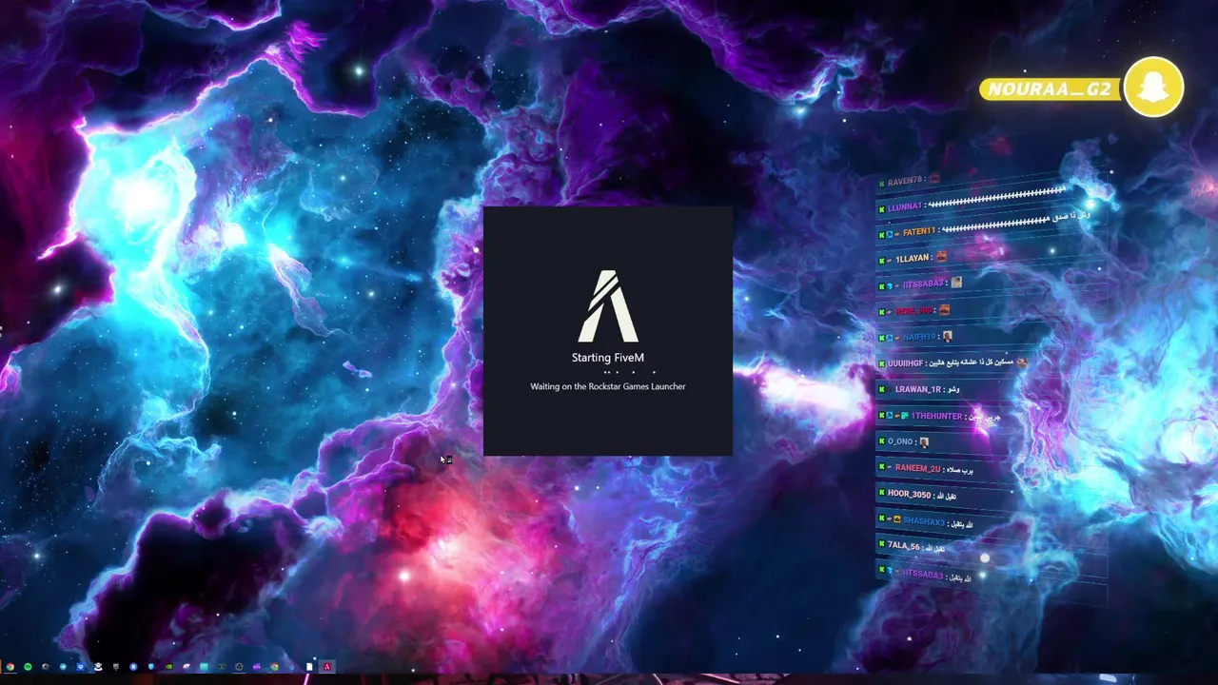This screenshot has width=1218, height=685.
Task: Click the emote in 1LLAYAN's chat message
Action: [941, 257]
